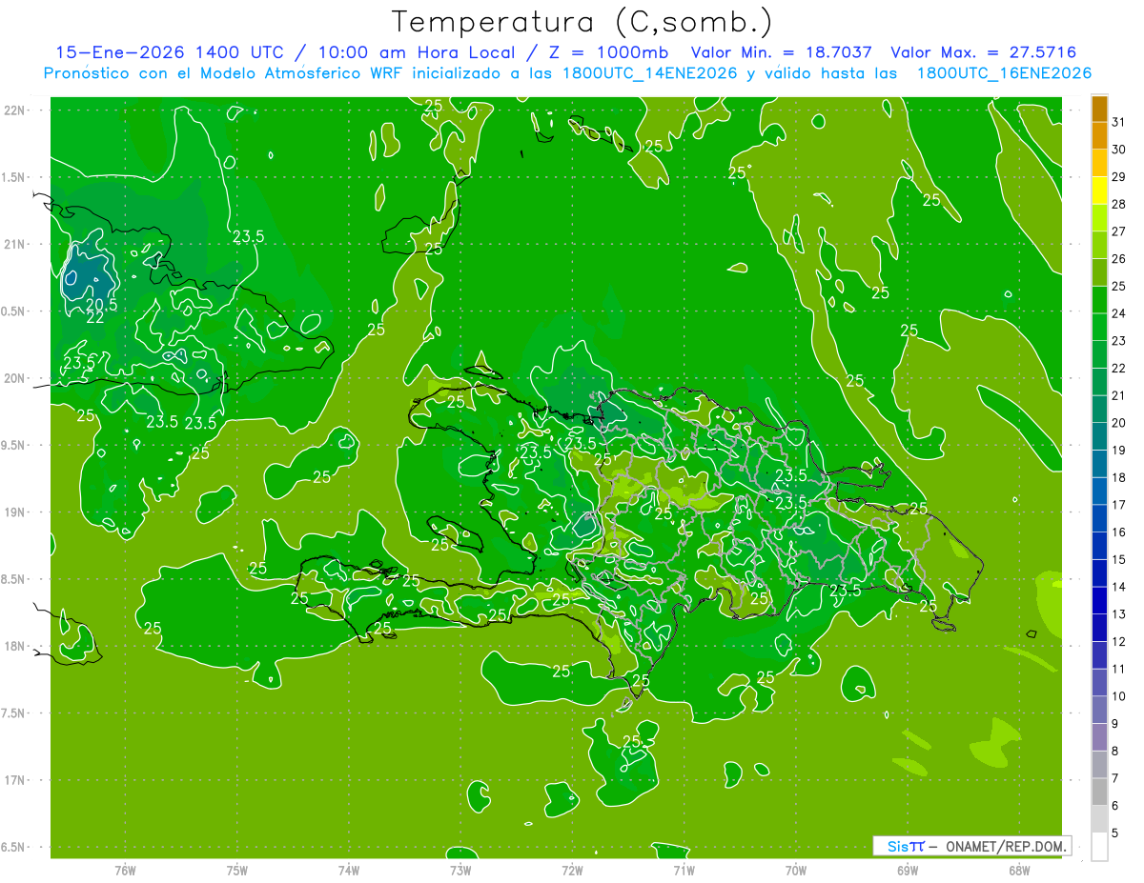Pick the teal swatch between 19 and 20
The image size is (1144, 883).
1099,436
